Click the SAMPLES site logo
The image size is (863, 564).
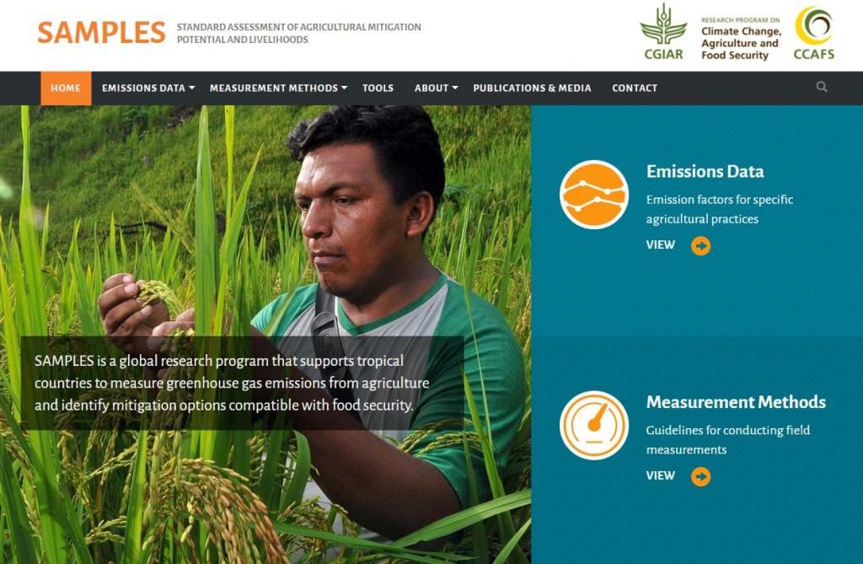[x=101, y=33]
